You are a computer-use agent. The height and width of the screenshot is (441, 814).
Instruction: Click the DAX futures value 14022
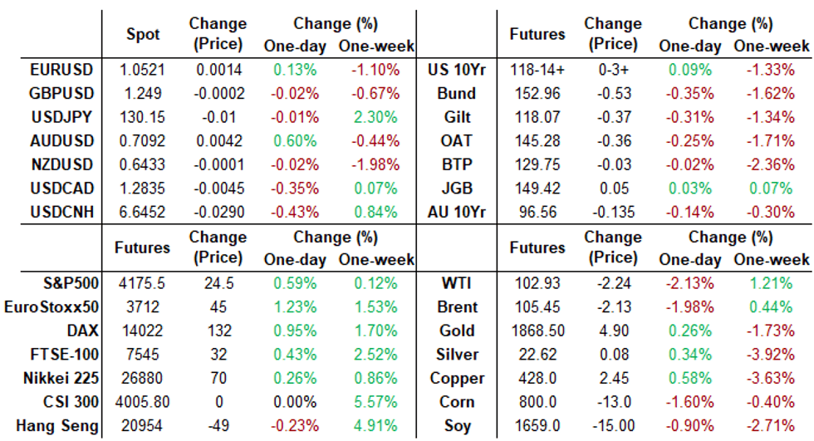click(142, 331)
